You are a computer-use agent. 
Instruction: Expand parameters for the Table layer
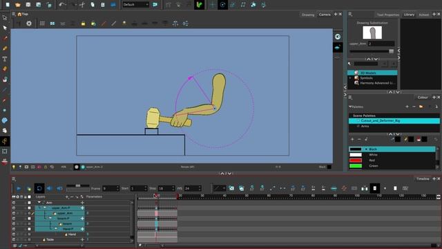tap(82, 239)
